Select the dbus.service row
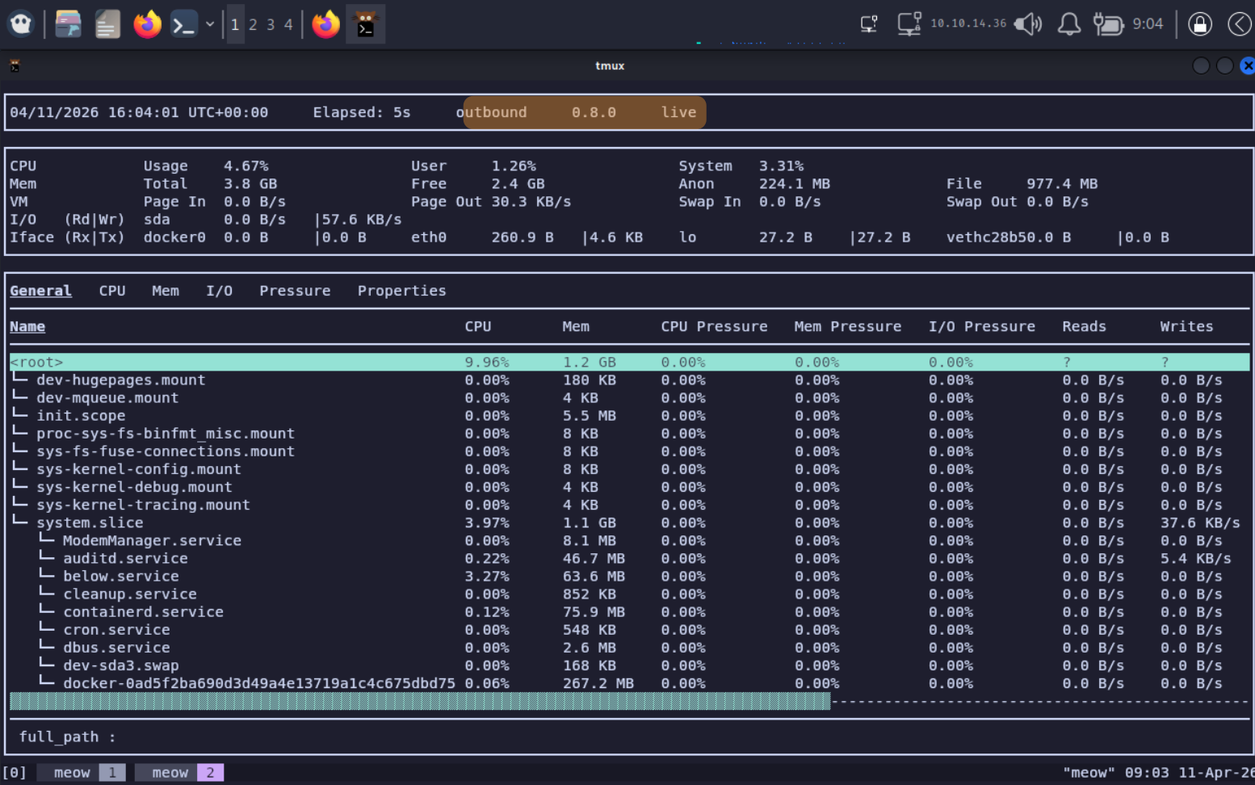The width and height of the screenshot is (1255, 785). coord(629,647)
